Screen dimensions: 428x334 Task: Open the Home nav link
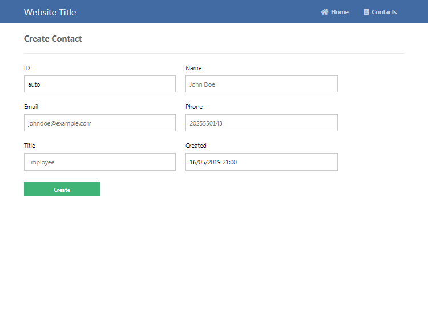pyautogui.click(x=334, y=12)
